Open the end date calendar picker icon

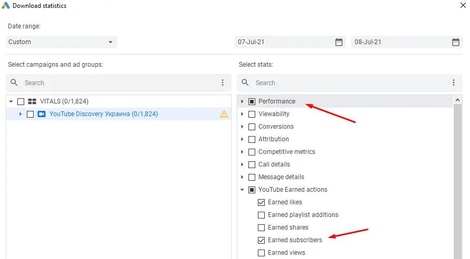[456, 42]
